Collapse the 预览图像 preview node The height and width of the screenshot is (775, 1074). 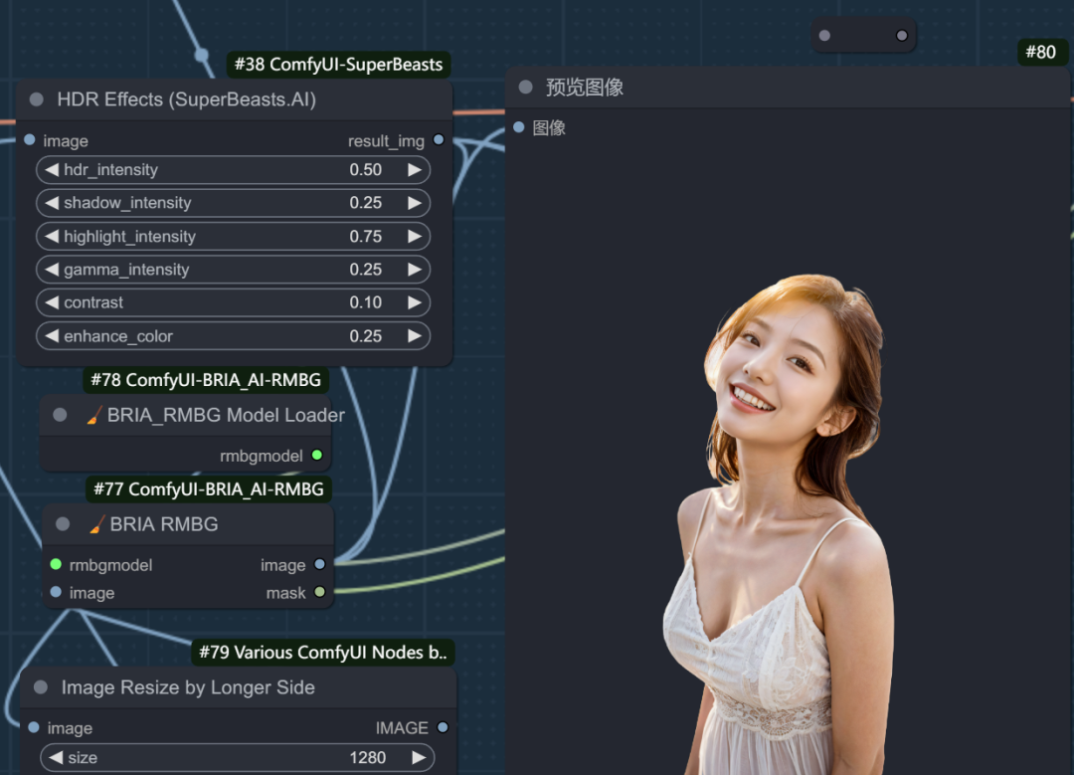[526, 87]
